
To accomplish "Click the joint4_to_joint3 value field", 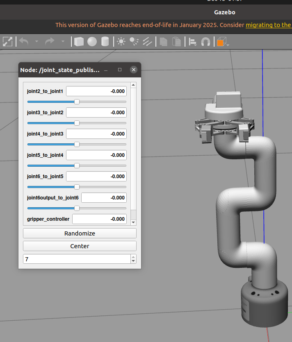I will click(x=96, y=134).
